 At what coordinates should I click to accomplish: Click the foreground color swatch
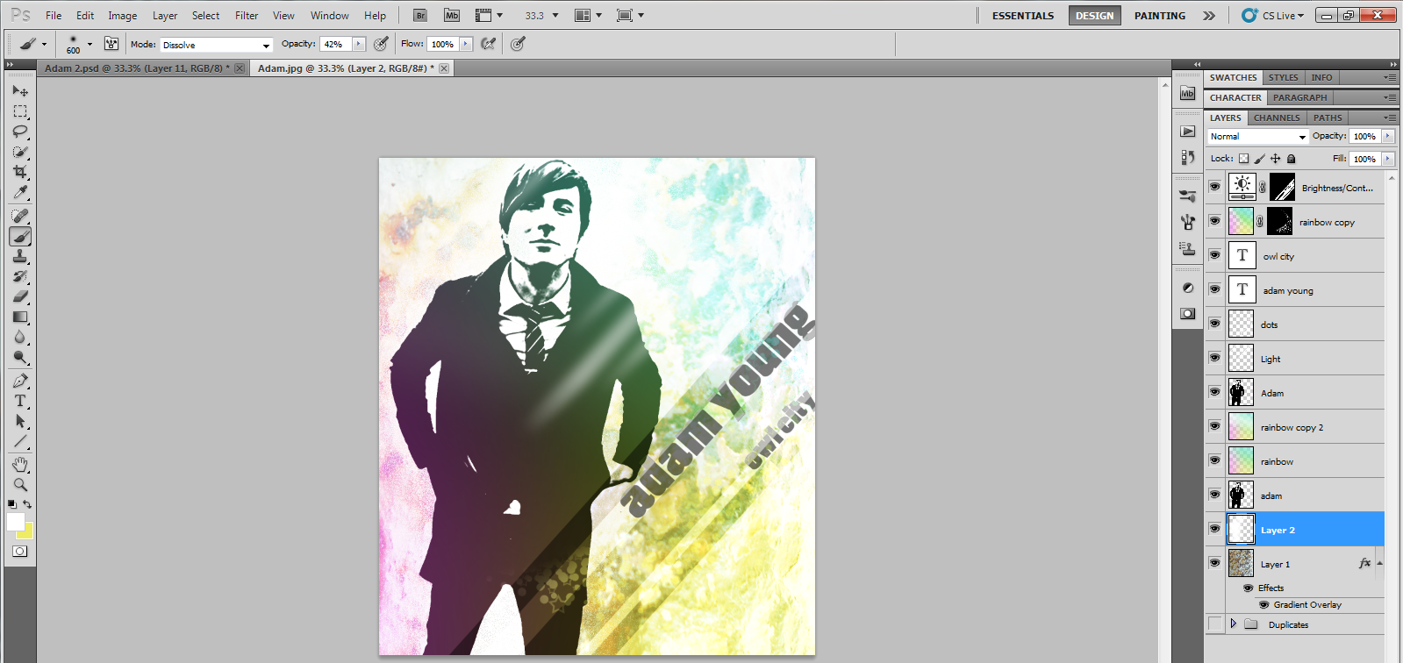pos(15,522)
